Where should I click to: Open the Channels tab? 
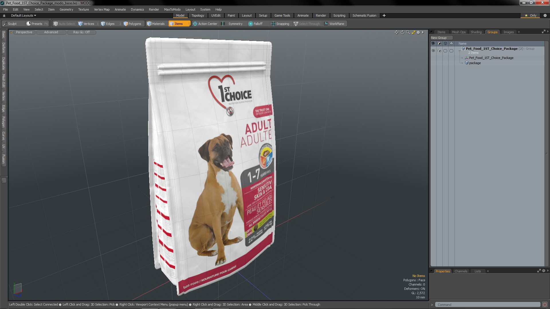[461, 271]
